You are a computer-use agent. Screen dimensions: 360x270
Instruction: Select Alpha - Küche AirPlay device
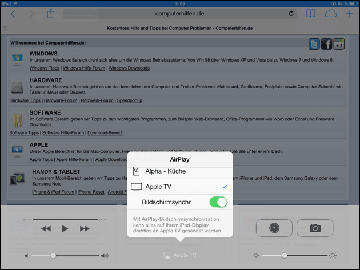point(180,171)
